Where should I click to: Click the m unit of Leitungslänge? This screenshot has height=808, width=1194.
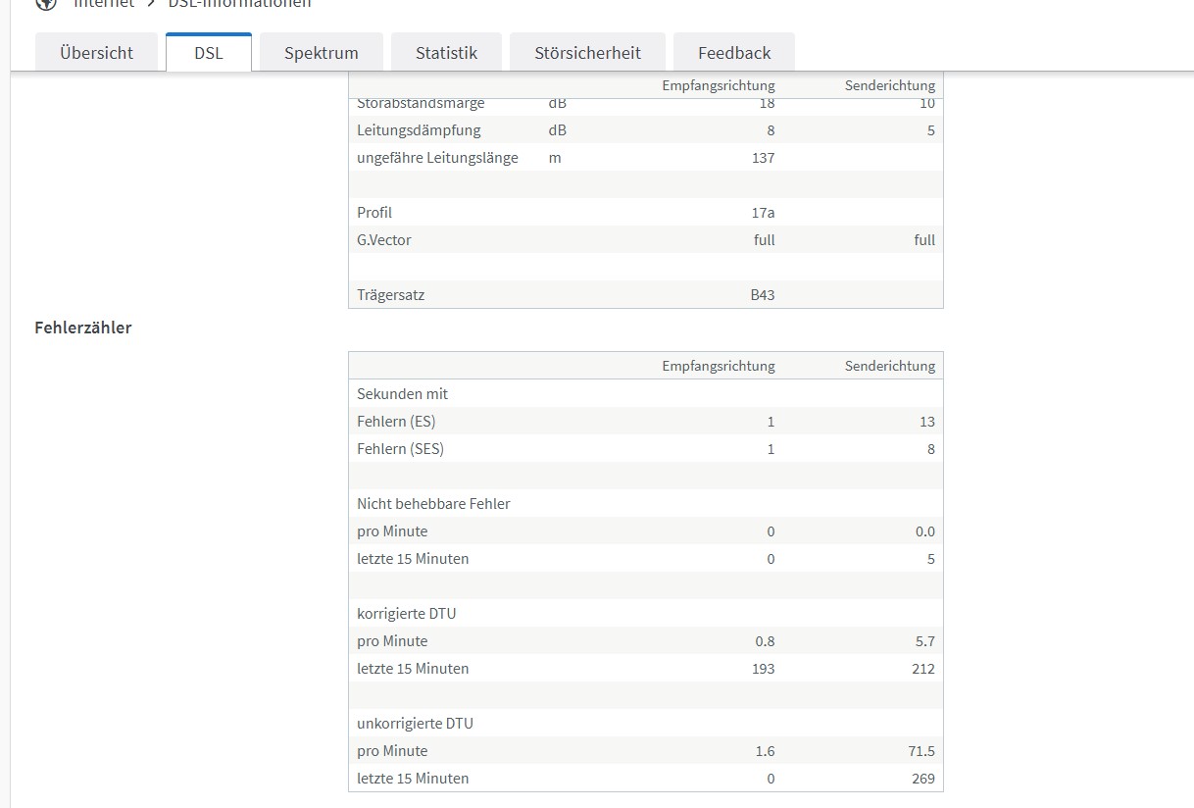point(555,158)
